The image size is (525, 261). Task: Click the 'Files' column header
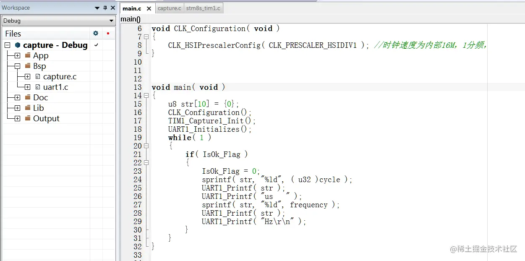tap(13, 34)
